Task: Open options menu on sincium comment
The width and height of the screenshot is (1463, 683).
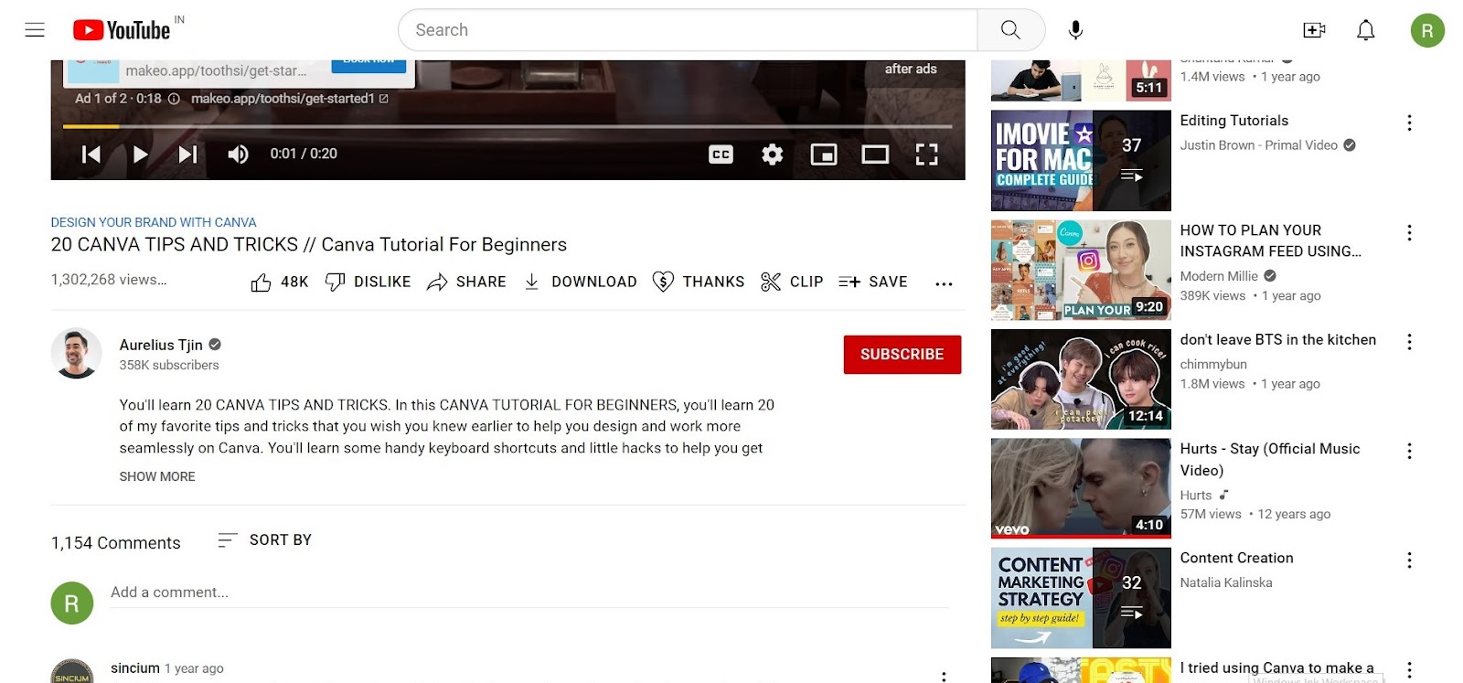Action: coord(944,676)
